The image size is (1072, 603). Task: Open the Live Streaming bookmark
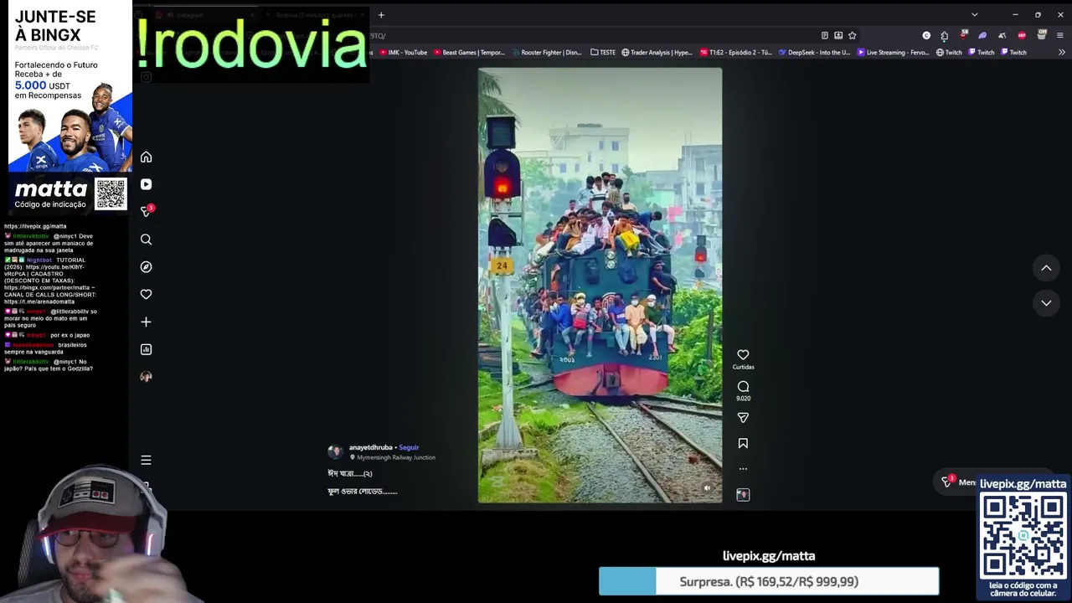[893, 52]
